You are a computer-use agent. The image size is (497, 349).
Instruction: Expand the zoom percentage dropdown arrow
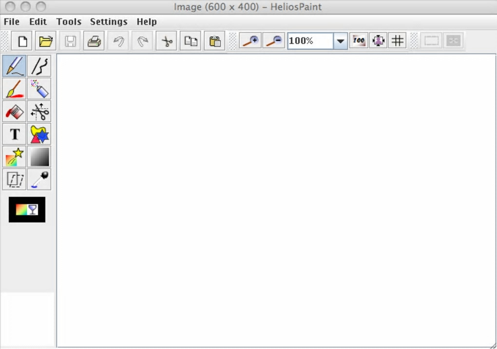[341, 41]
